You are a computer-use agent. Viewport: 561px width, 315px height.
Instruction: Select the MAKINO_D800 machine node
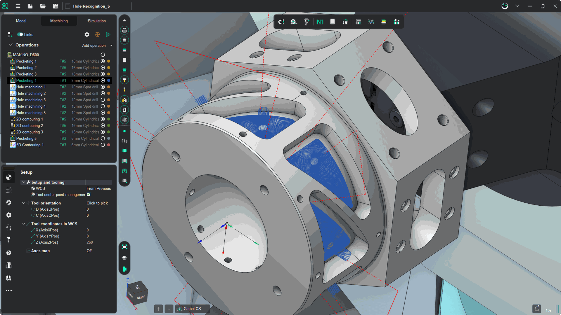click(26, 55)
